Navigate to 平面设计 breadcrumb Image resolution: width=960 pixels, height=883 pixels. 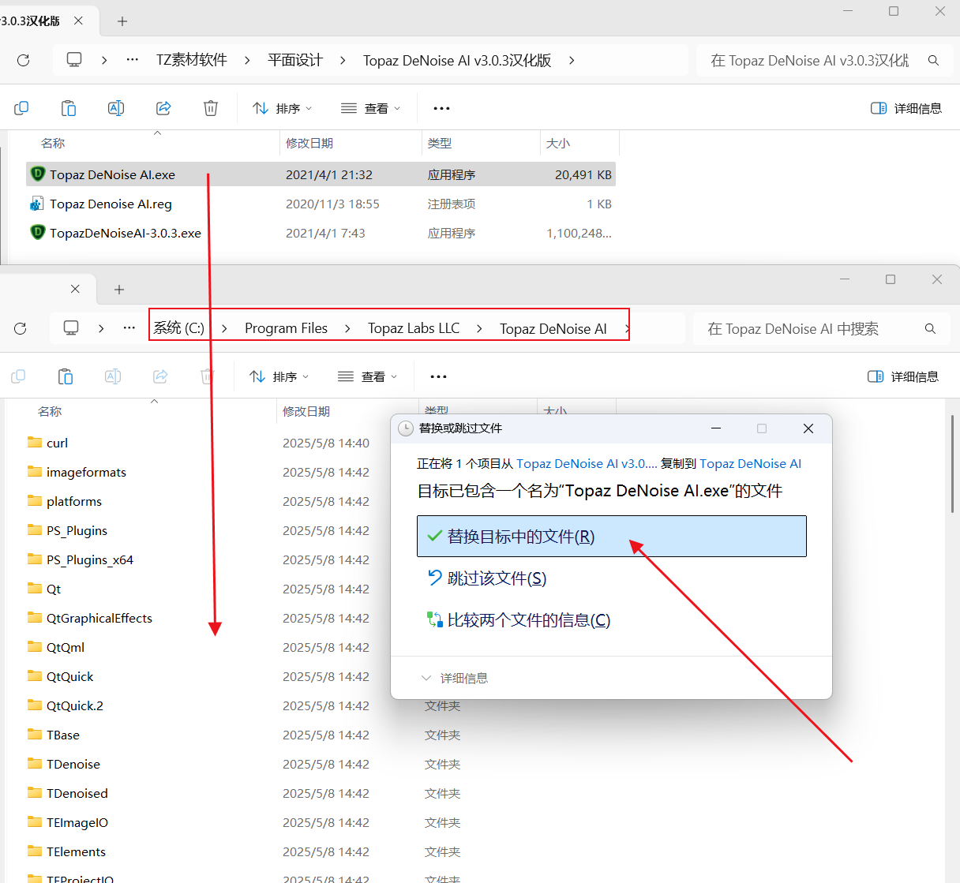[295, 60]
